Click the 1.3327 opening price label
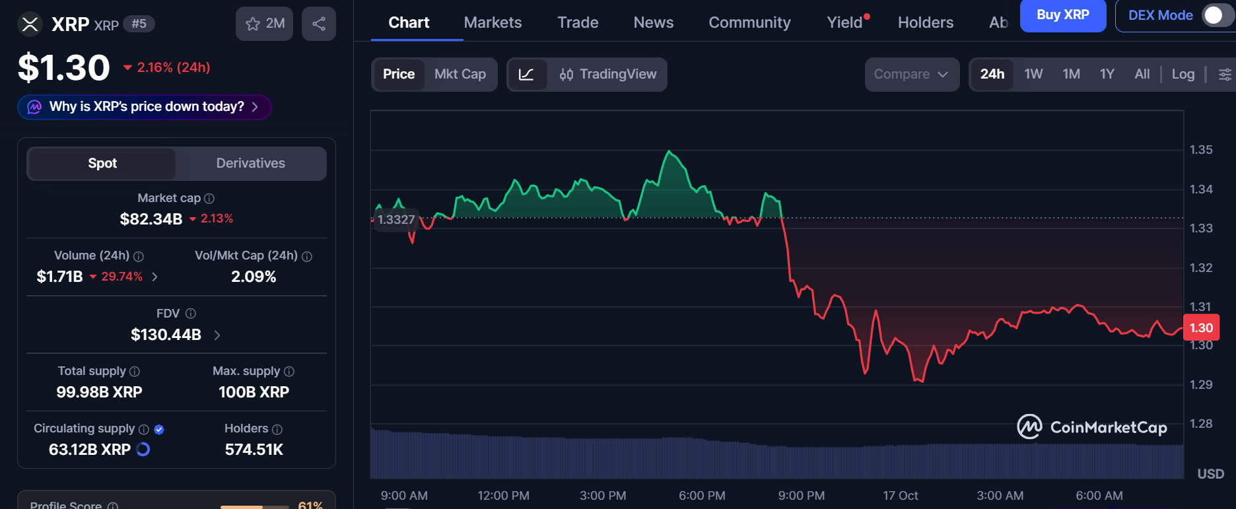The width and height of the screenshot is (1236, 509). (x=396, y=219)
